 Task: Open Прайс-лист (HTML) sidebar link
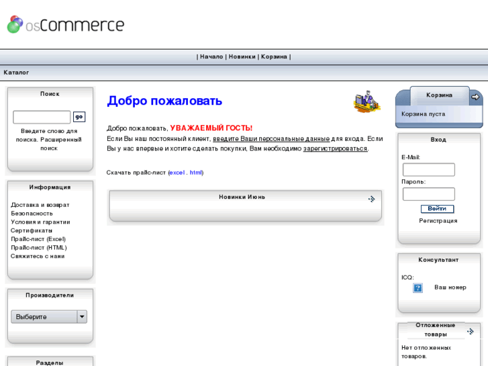(39, 248)
